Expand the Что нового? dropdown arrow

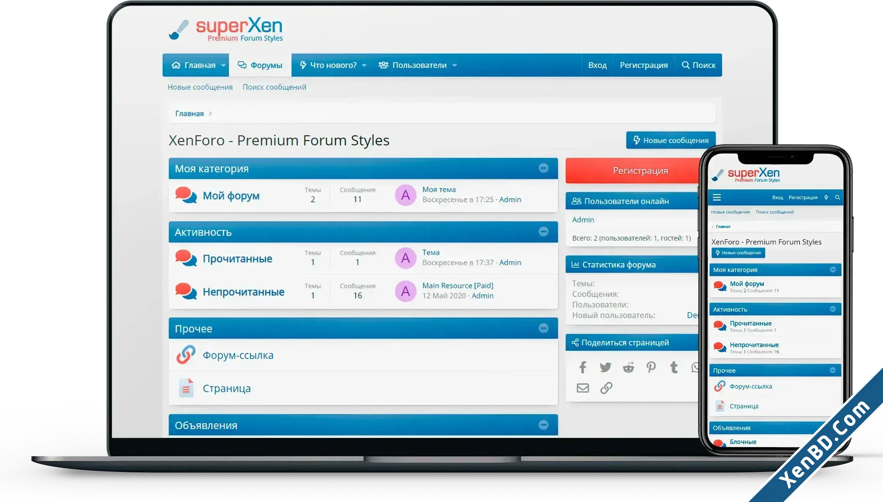coord(364,66)
